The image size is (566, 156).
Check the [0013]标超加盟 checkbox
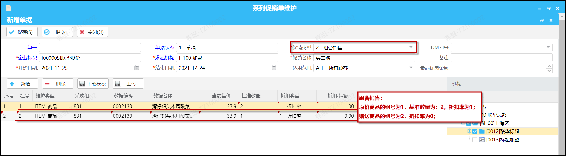[475, 140]
